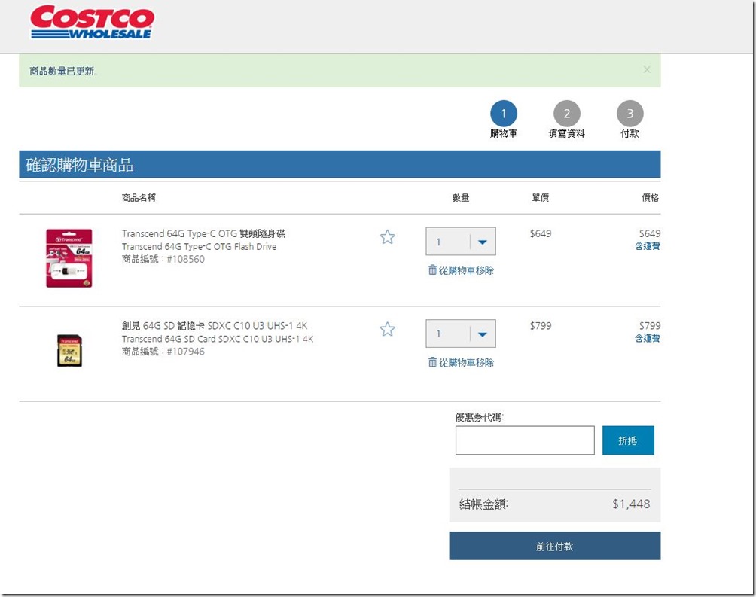Screen dimensions: 756x597
Task: Click 含運費 link under $799 price
Action: (648, 338)
